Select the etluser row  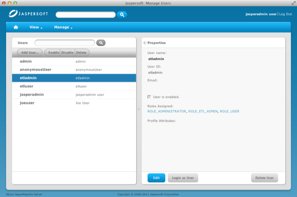coord(74,86)
